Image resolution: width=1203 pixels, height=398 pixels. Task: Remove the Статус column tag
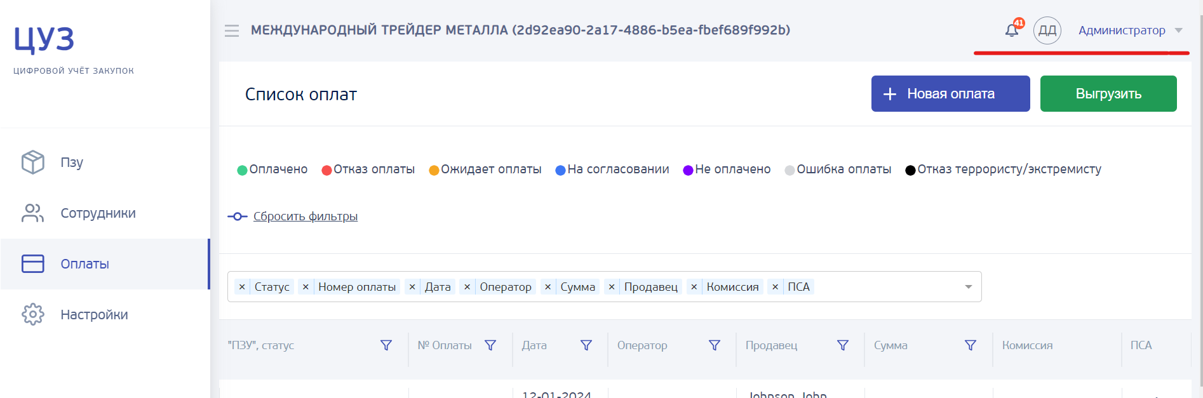tap(242, 287)
